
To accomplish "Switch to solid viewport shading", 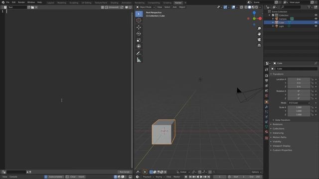I will tap(249, 7).
